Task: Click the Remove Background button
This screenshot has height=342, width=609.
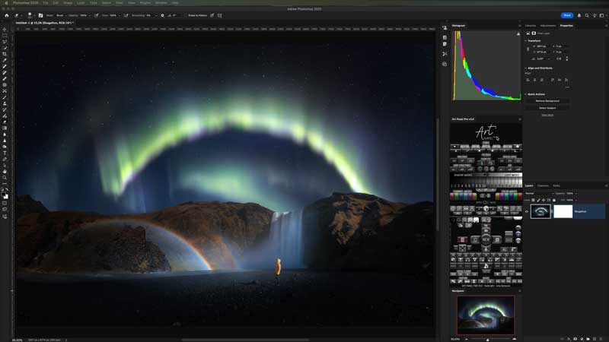Action: (547, 100)
